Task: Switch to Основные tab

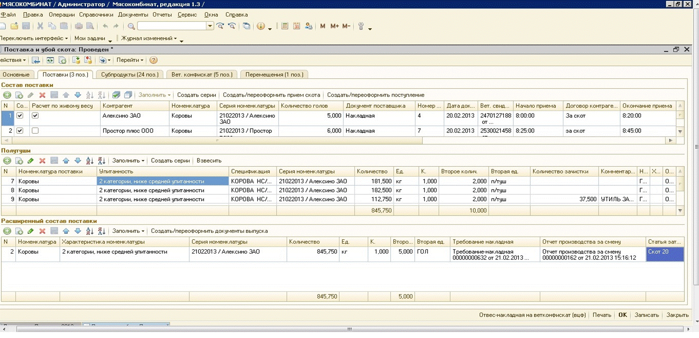Action: (16, 74)
